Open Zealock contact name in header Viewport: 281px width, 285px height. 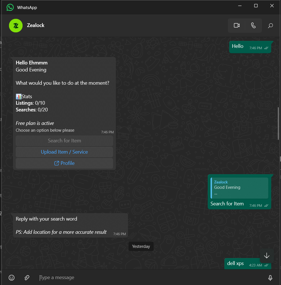[x=36, y=25]
